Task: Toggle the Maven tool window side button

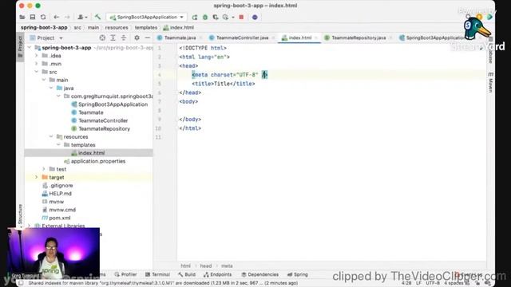Action: click(x=491, y=82)
